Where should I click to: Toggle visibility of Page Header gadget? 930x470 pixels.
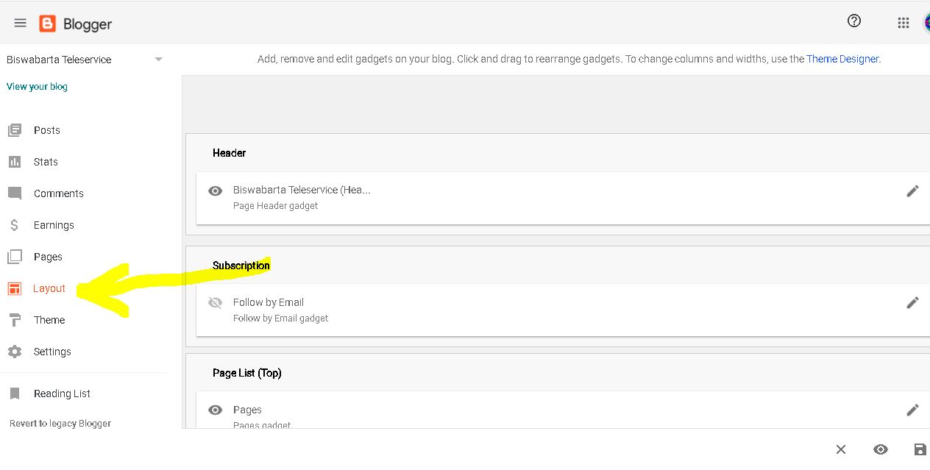point(215,191)
